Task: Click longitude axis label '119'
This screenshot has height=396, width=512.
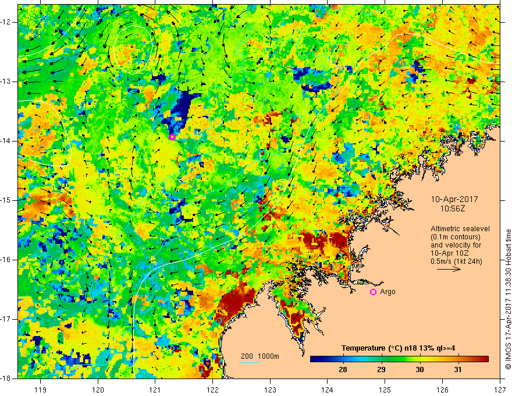Action: 41,390
